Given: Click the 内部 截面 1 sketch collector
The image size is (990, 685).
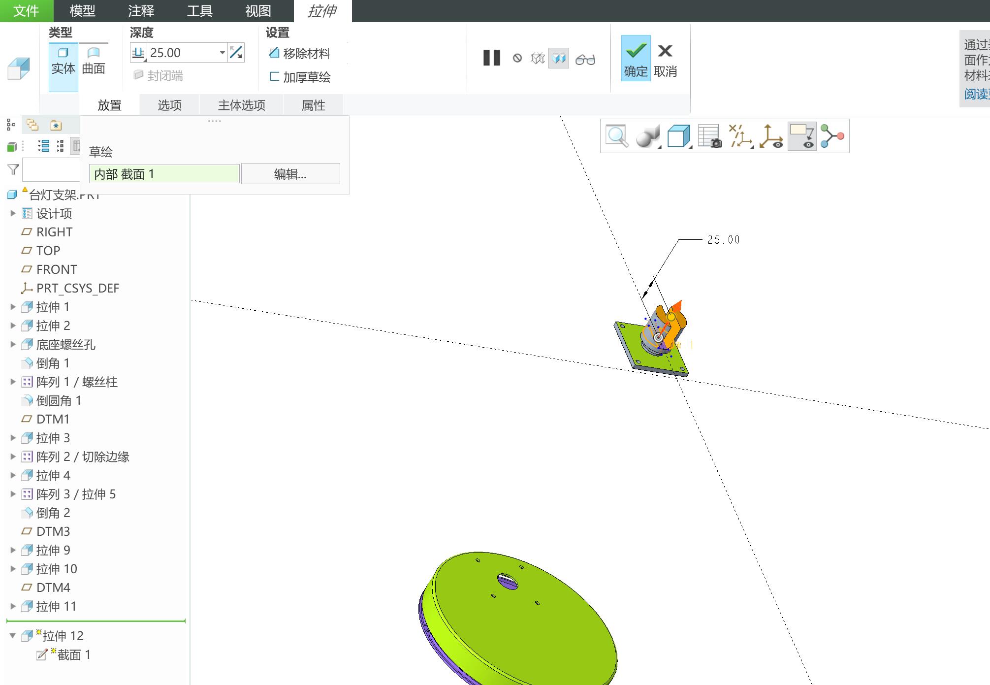Looking at the screenshot, I should click(x=164, y=174).
